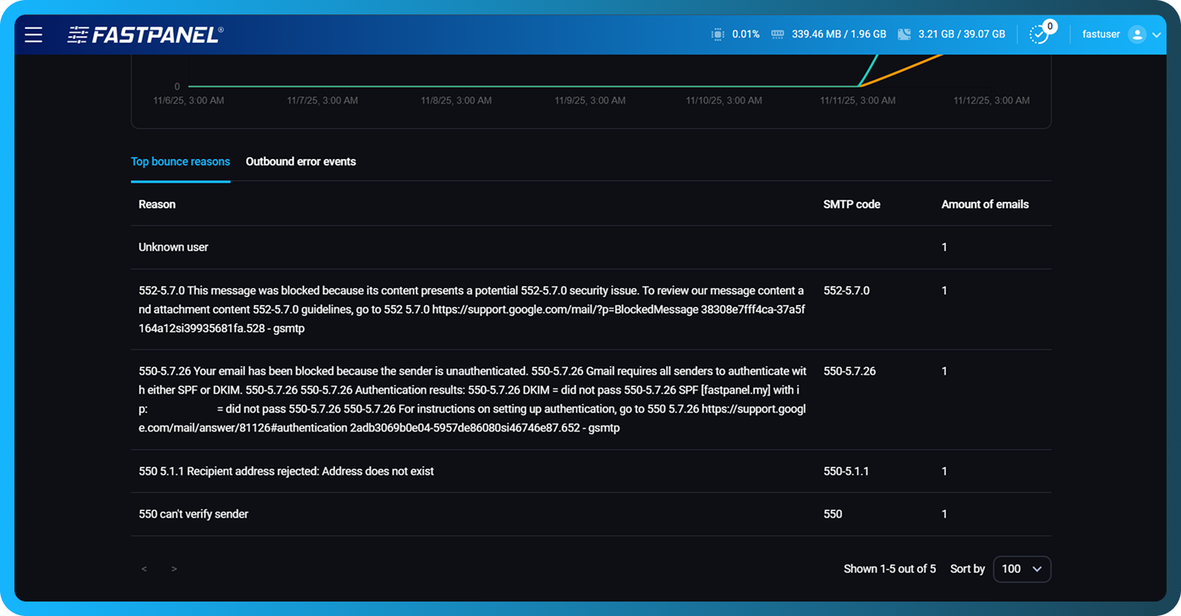1181x616 pixels.
Task: Click the chart line at 11/11/25 point
Action: click(858, 86)
